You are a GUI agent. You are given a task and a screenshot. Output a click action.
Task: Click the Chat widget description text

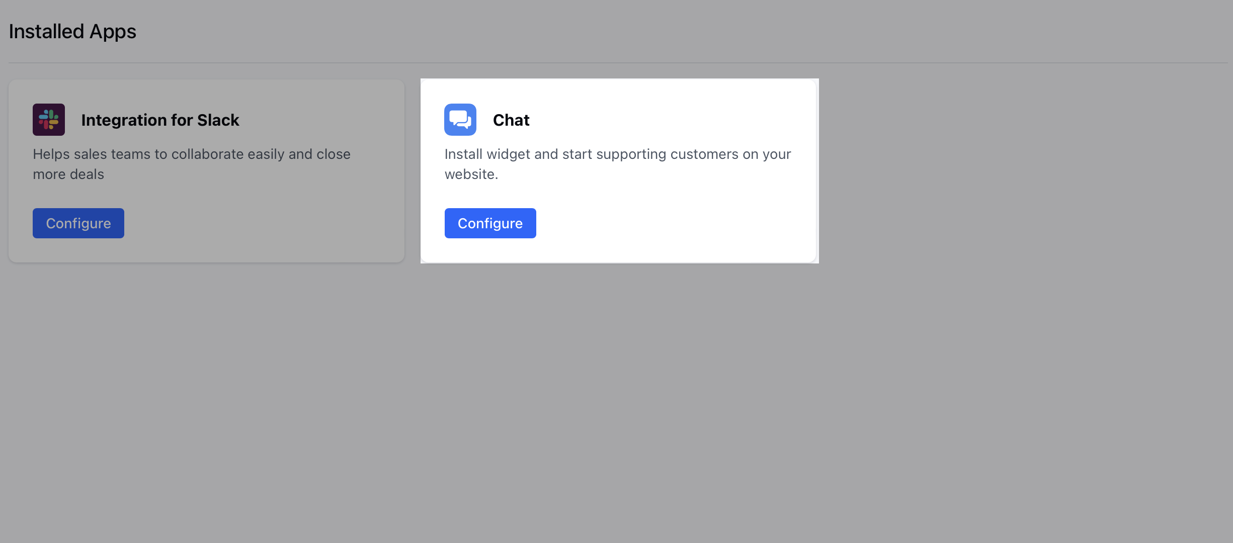click(x=617, y=164)
